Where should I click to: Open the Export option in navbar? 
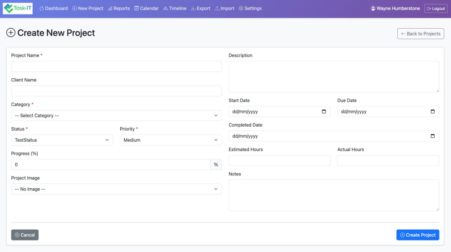point(200,8)
